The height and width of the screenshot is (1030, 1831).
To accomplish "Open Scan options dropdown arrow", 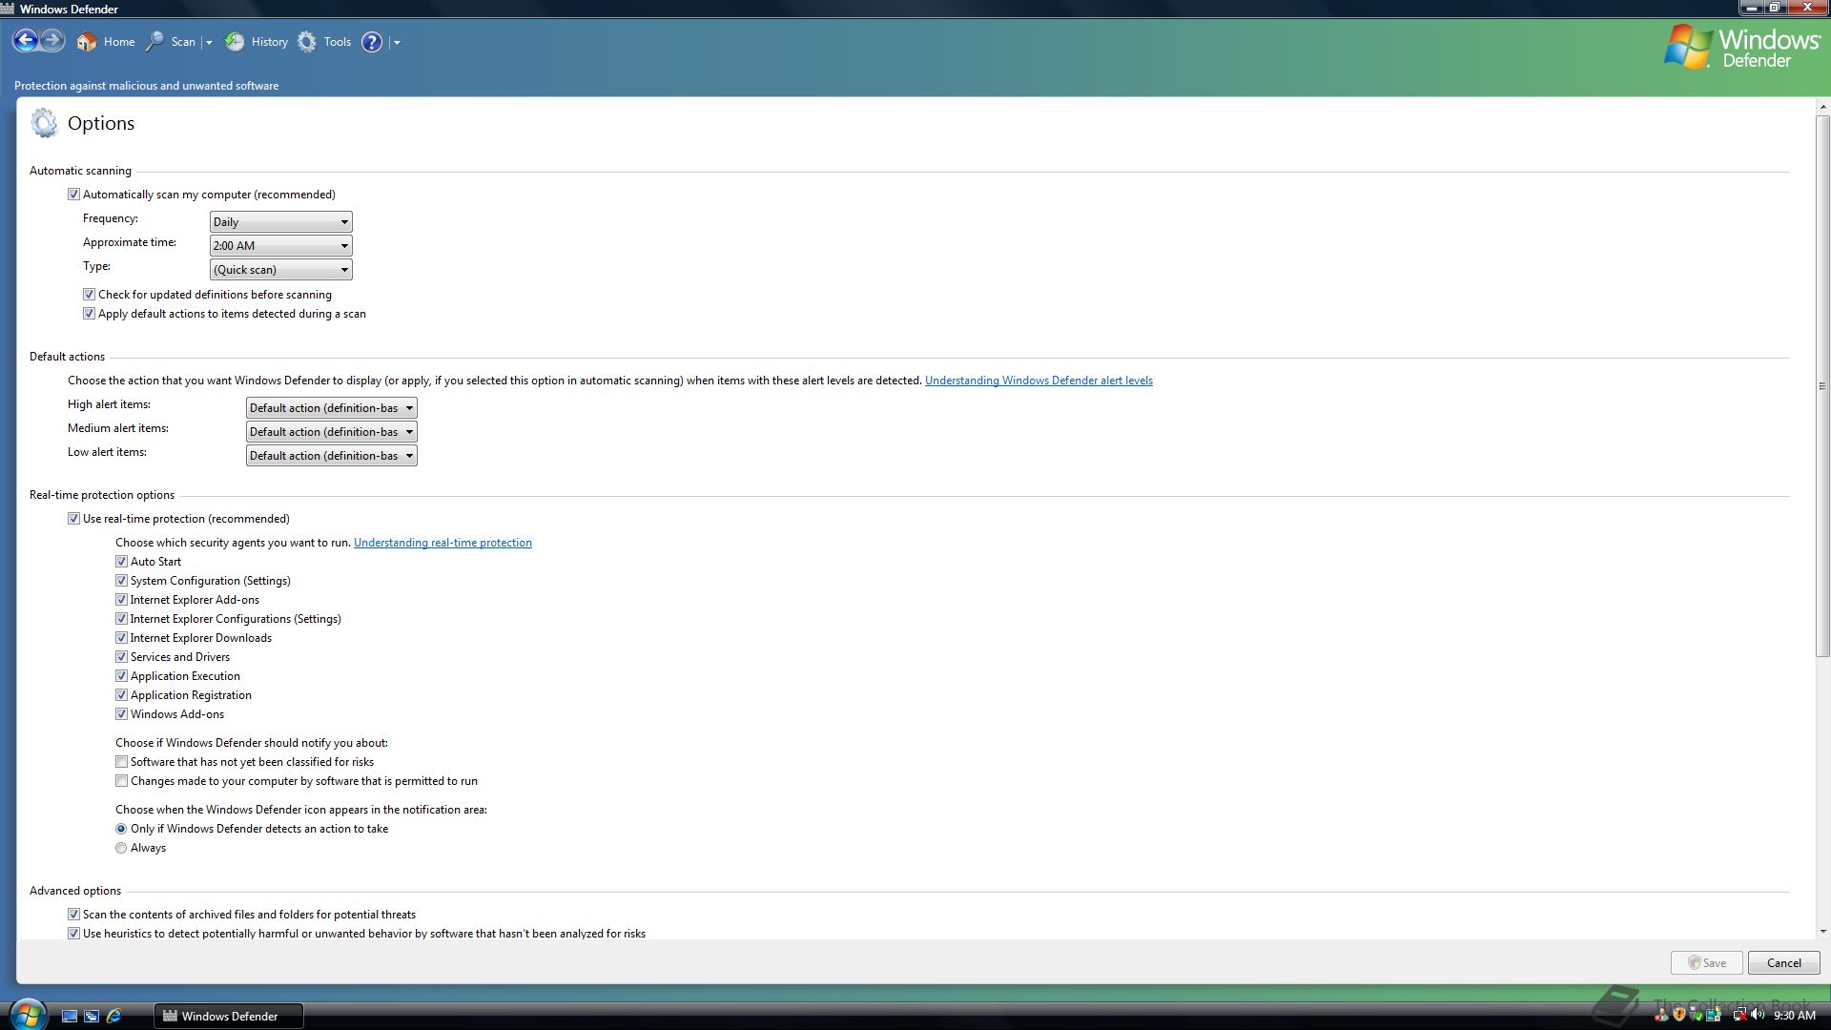I will click(x=209, y=43).
